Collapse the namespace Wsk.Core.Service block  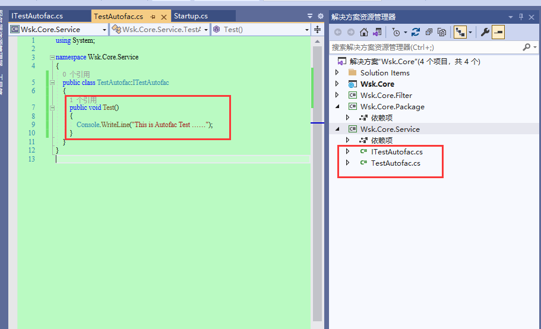[x=52, y=57]
